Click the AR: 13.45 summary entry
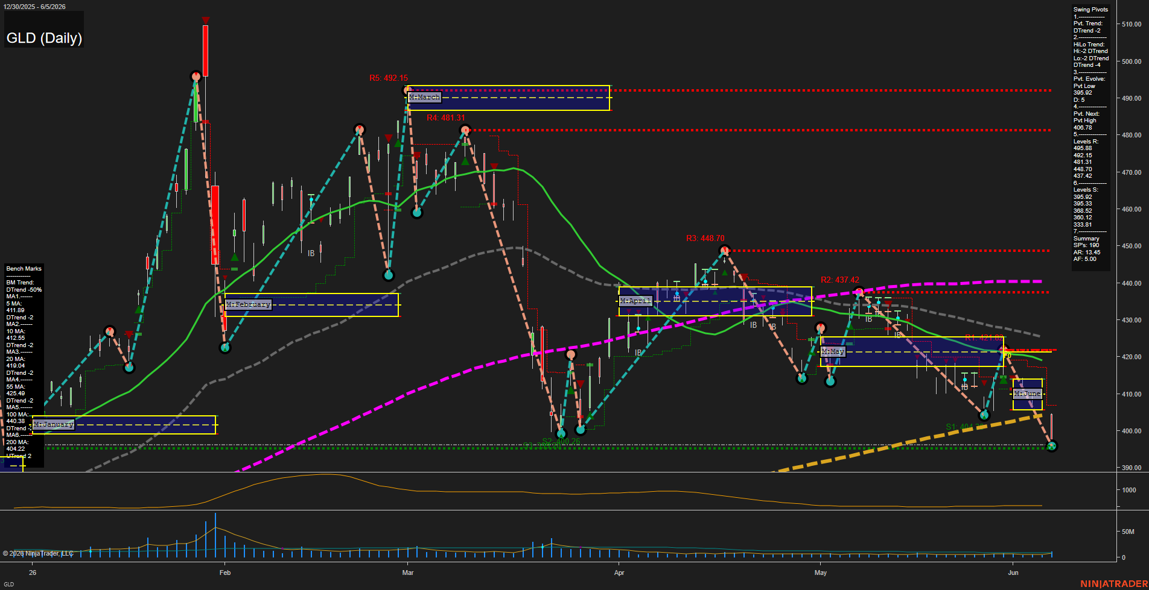The width and height of the screenshot is (1149, 590). (x=1087, y=253)
